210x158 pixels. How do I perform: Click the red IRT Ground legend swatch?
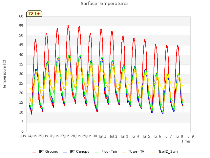(34, 152)
